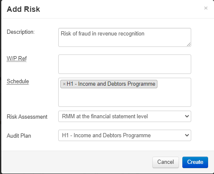Click the Add Risk dialog title
The image size is (214, 174).
tap(23, 9)
